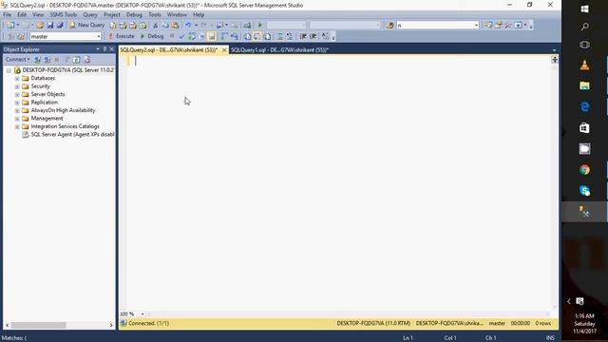Open the Debug menu
The image size is (608, 342).
134,15
